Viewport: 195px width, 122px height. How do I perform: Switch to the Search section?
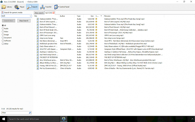[32, 7]
